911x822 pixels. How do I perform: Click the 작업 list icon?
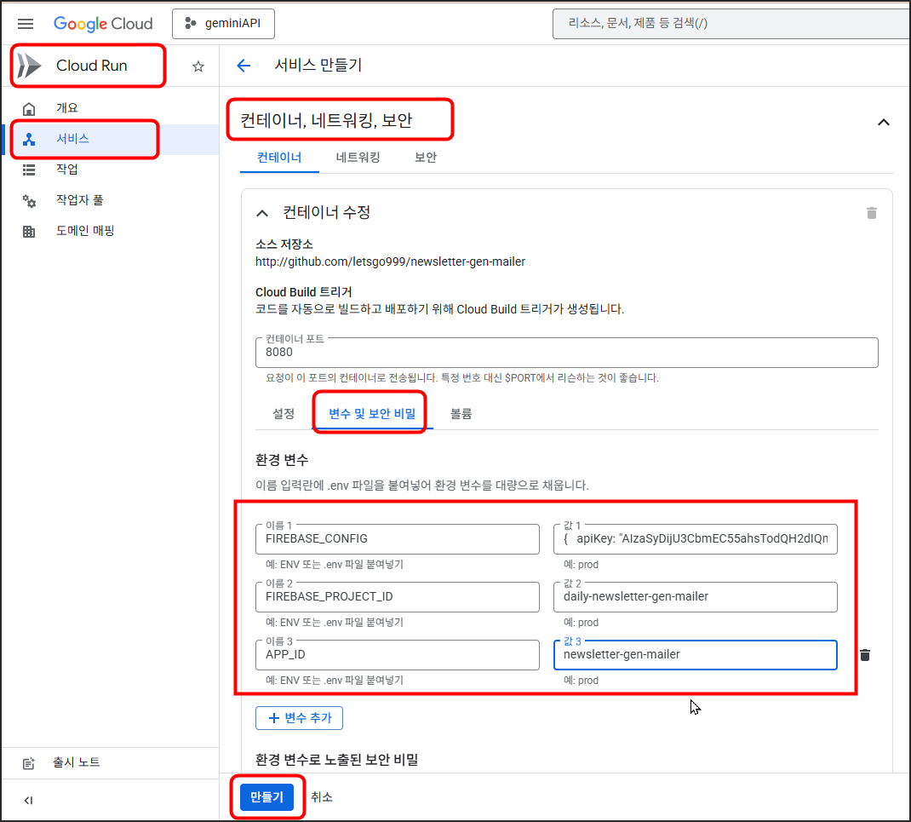[29, 170]
